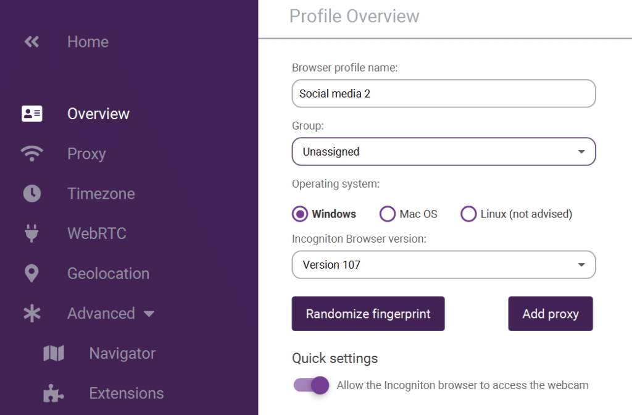Screen dimensions: 632x415
Task: Click the WebRTC plug icon
Action: [x=32, y=233]
